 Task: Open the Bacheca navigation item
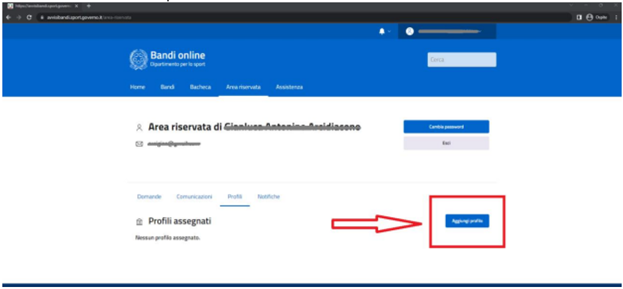tap(200, 87)
